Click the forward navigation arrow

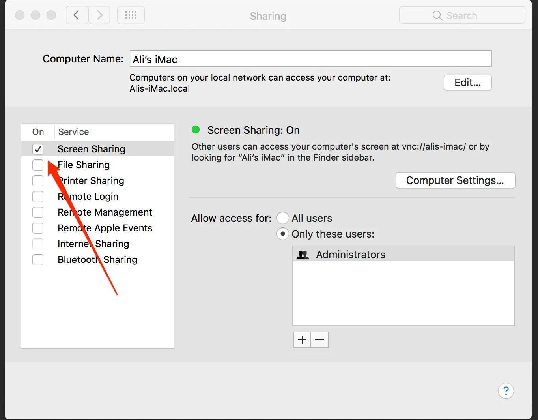(x=99, y=15)
